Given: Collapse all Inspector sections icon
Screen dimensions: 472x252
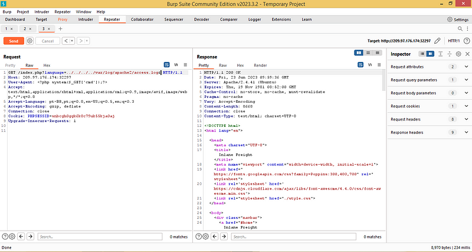Looking at the screenshot, I should tap(449, 54).
